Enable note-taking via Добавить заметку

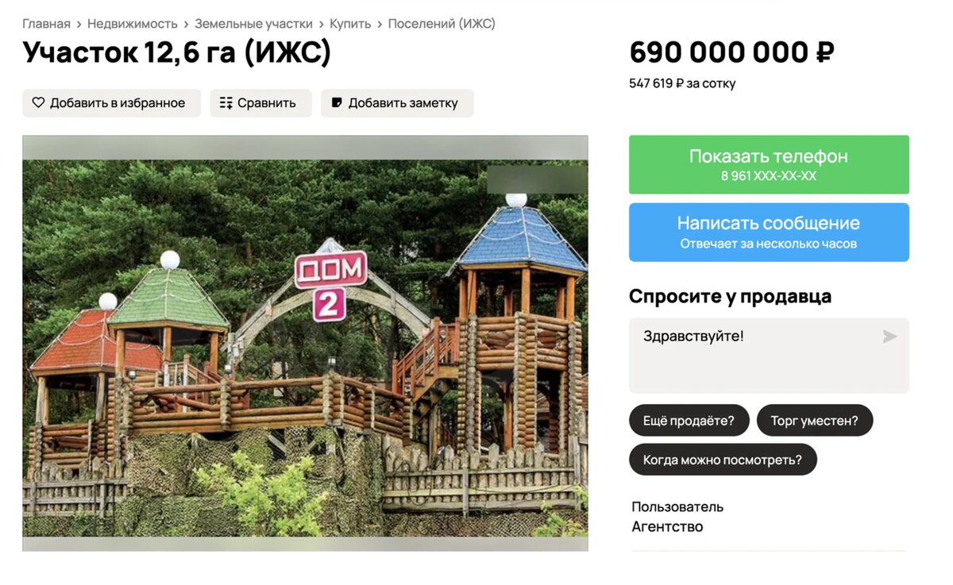(397, 102)
